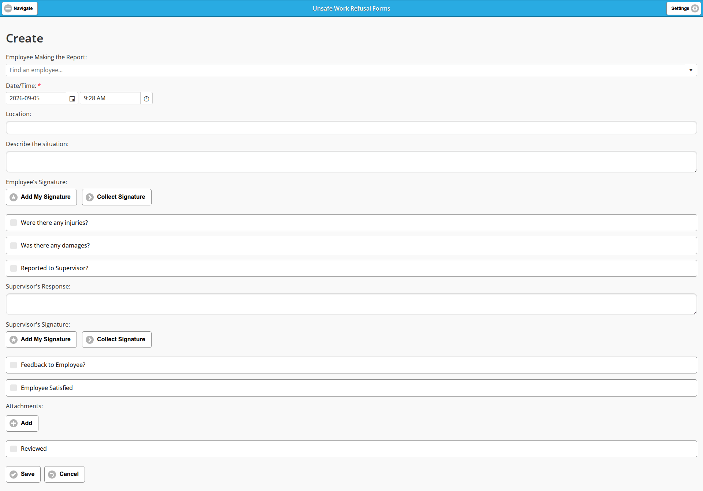Tick the 'Was there any damages?' checkbox
Image resolution: width=703 pixels, height=491 pixels.
[14, 246]
